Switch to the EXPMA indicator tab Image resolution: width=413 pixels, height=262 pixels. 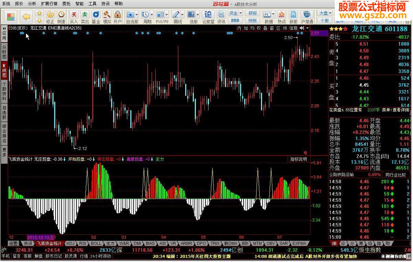click(299, 244)
